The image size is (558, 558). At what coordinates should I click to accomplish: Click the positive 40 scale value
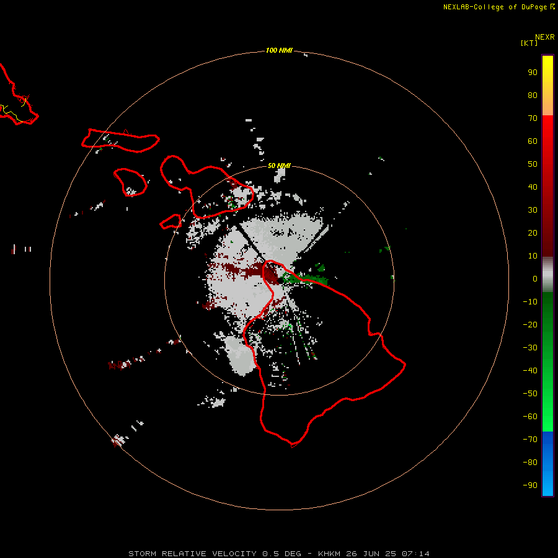coord(533,187)
